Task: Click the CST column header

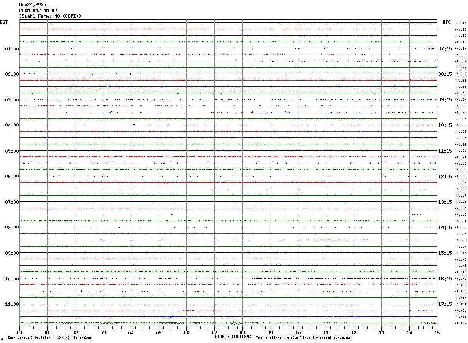Action: coord(4,22)
